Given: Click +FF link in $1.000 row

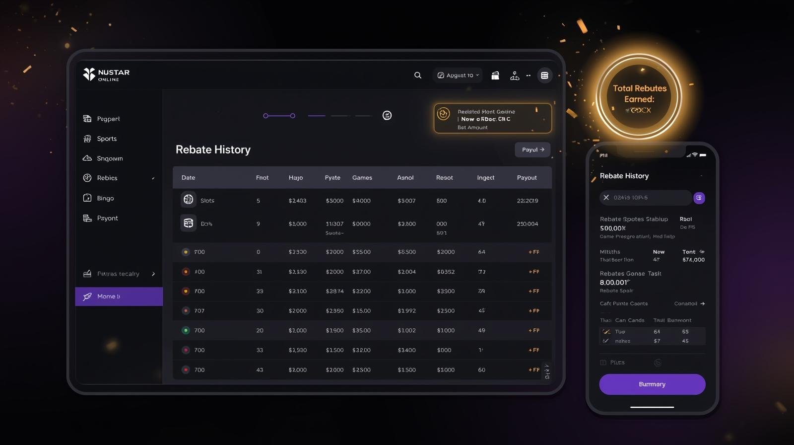Looking at the screenshot, I should [x=534, y=330].
